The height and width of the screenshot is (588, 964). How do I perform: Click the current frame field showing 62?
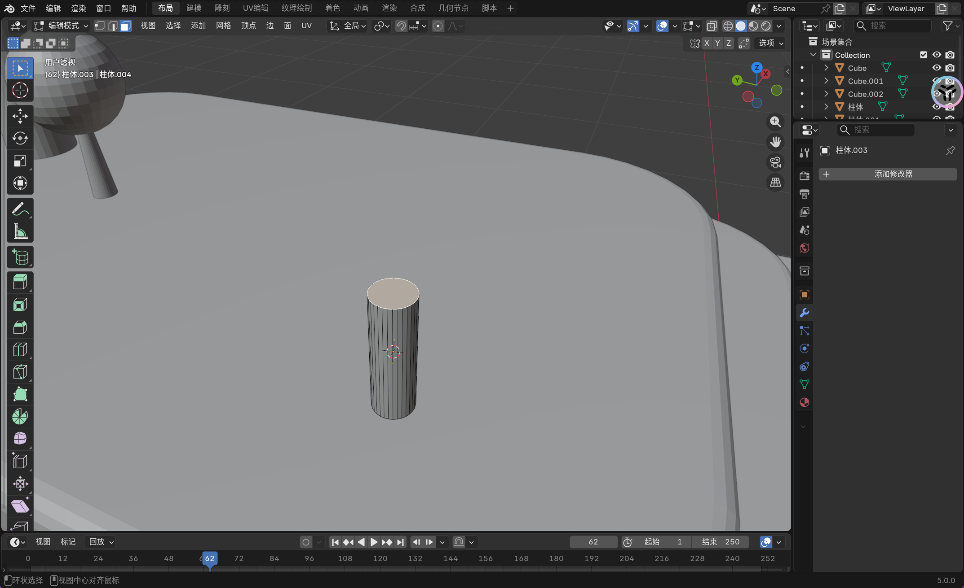(x=593, y=542)
